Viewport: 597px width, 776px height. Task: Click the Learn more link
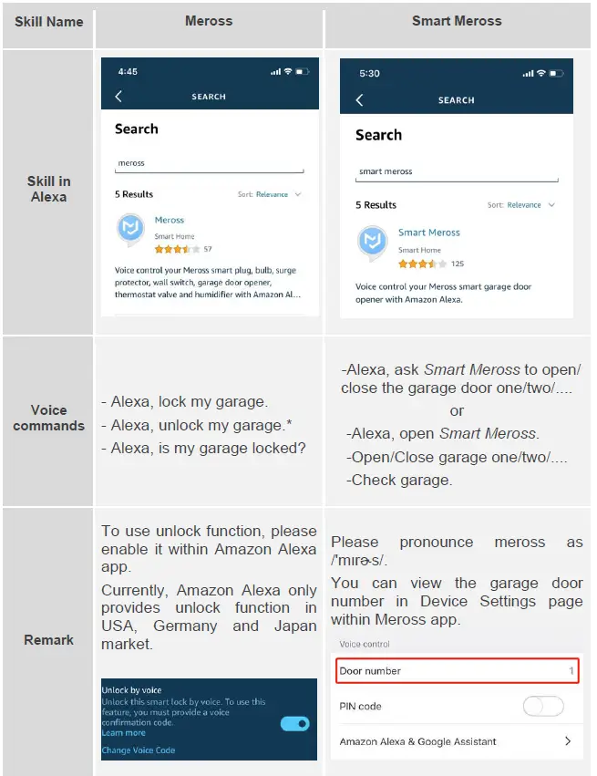[x=124, y=733]
